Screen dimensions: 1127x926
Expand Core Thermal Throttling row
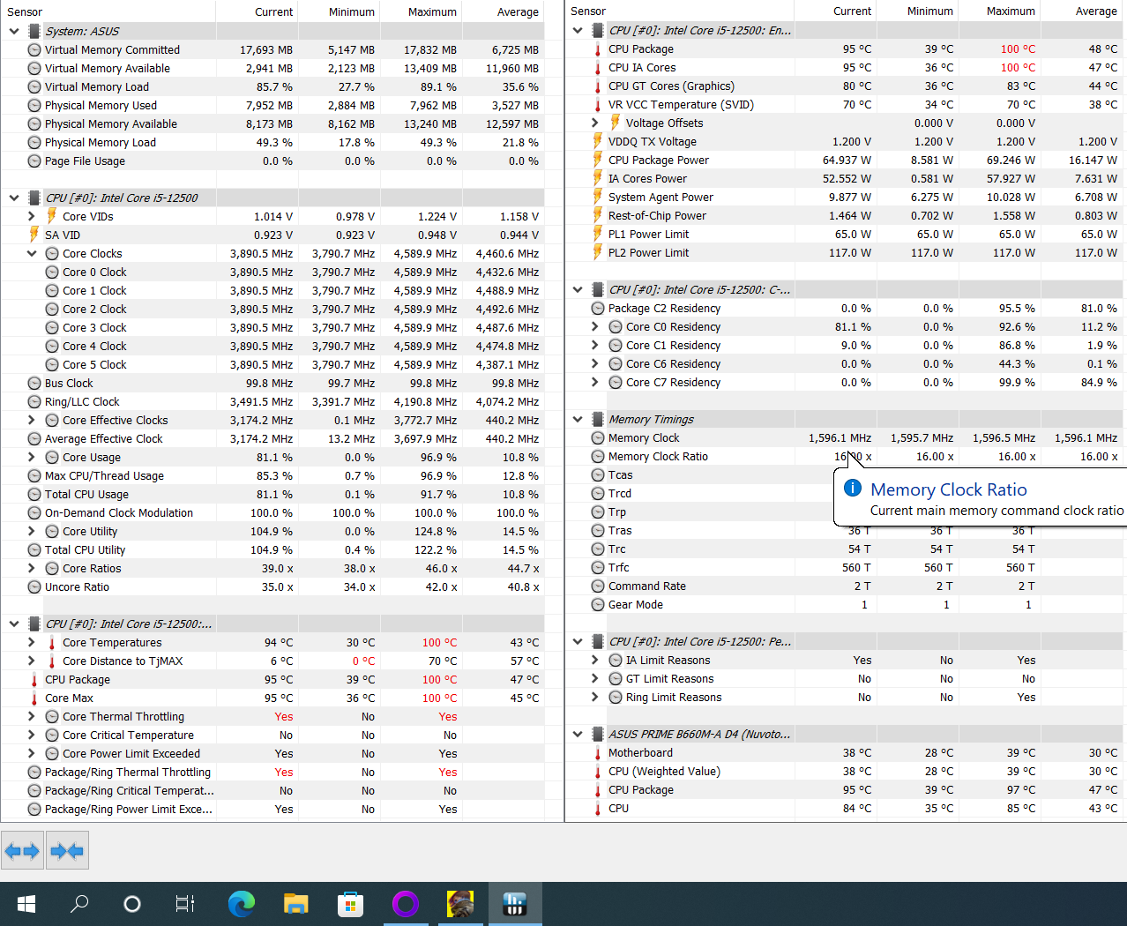32,717
